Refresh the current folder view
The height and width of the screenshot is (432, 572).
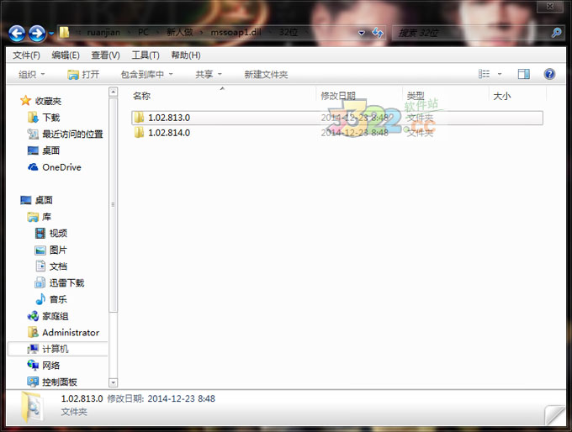coord(378,33)
